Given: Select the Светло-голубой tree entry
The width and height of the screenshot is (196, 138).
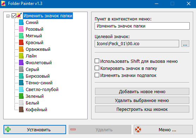Looking at the screenshot, I should point(42,90).
